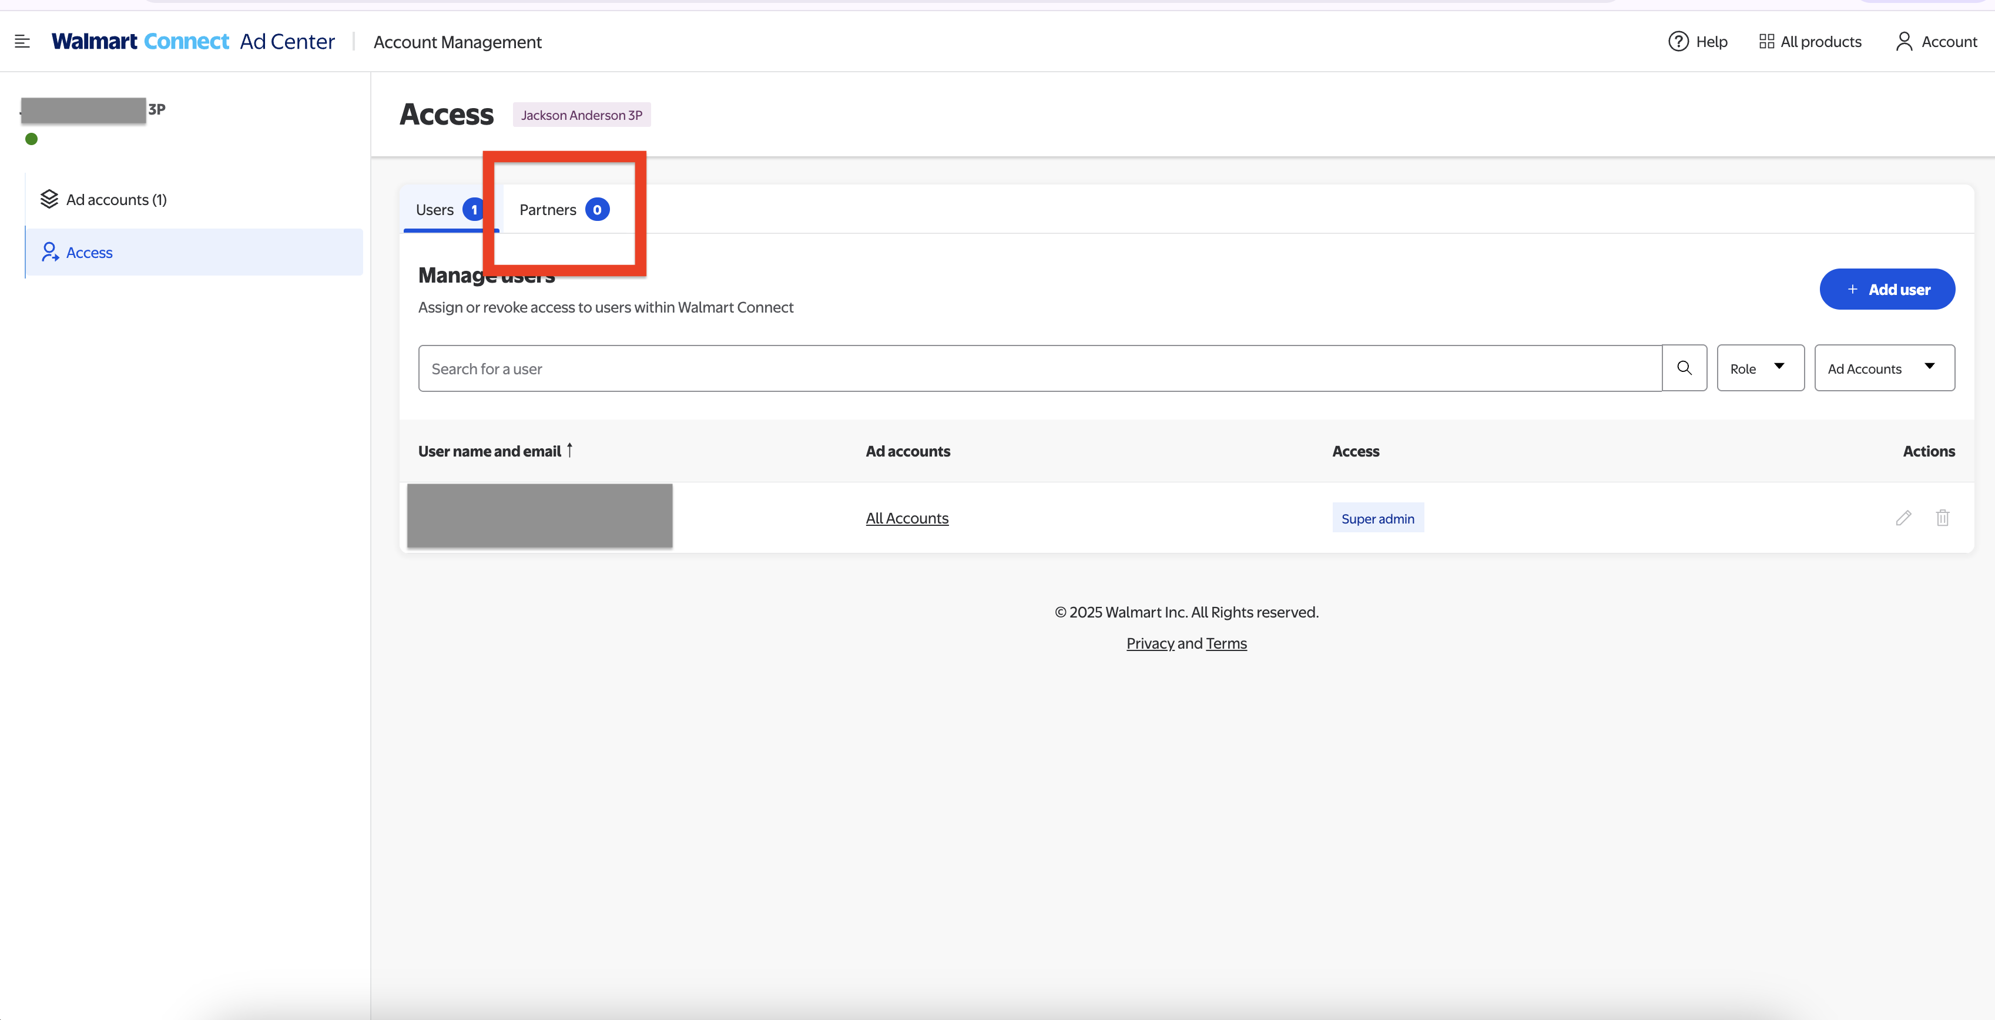Open the Ad Accounts filter dropdown

[1885, 368]
